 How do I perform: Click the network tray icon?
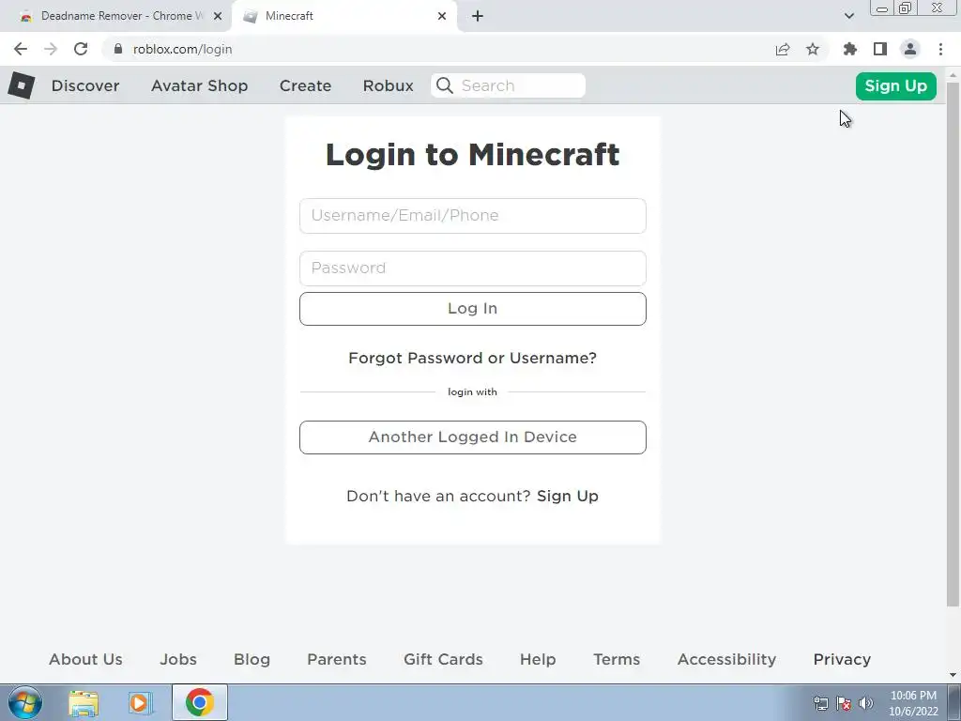(x=820, y=703)
